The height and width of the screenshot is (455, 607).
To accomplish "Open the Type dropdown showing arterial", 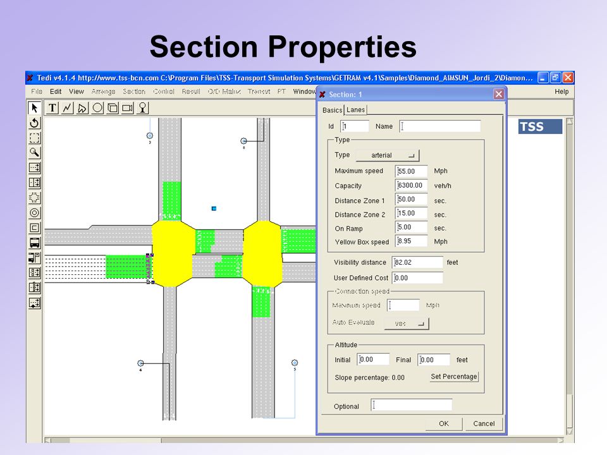I will (387, 155).
